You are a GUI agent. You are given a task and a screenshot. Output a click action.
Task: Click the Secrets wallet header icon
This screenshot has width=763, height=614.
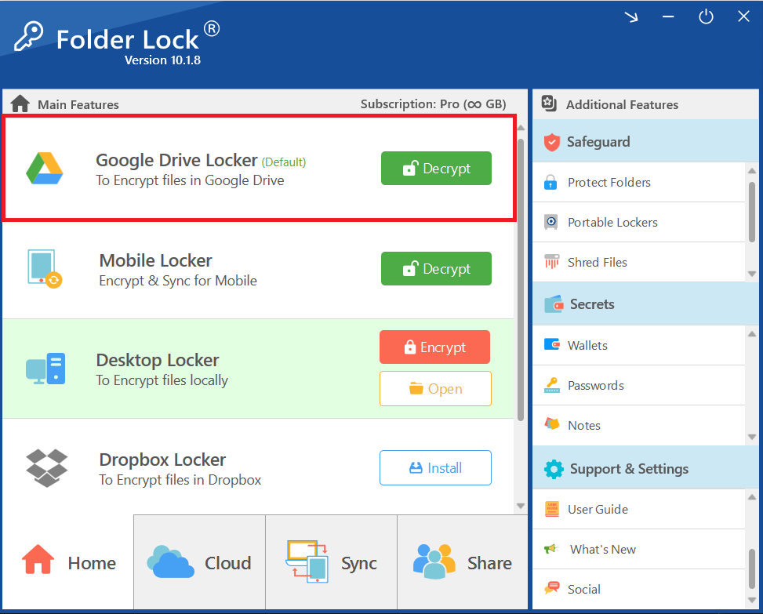point(554,304)
